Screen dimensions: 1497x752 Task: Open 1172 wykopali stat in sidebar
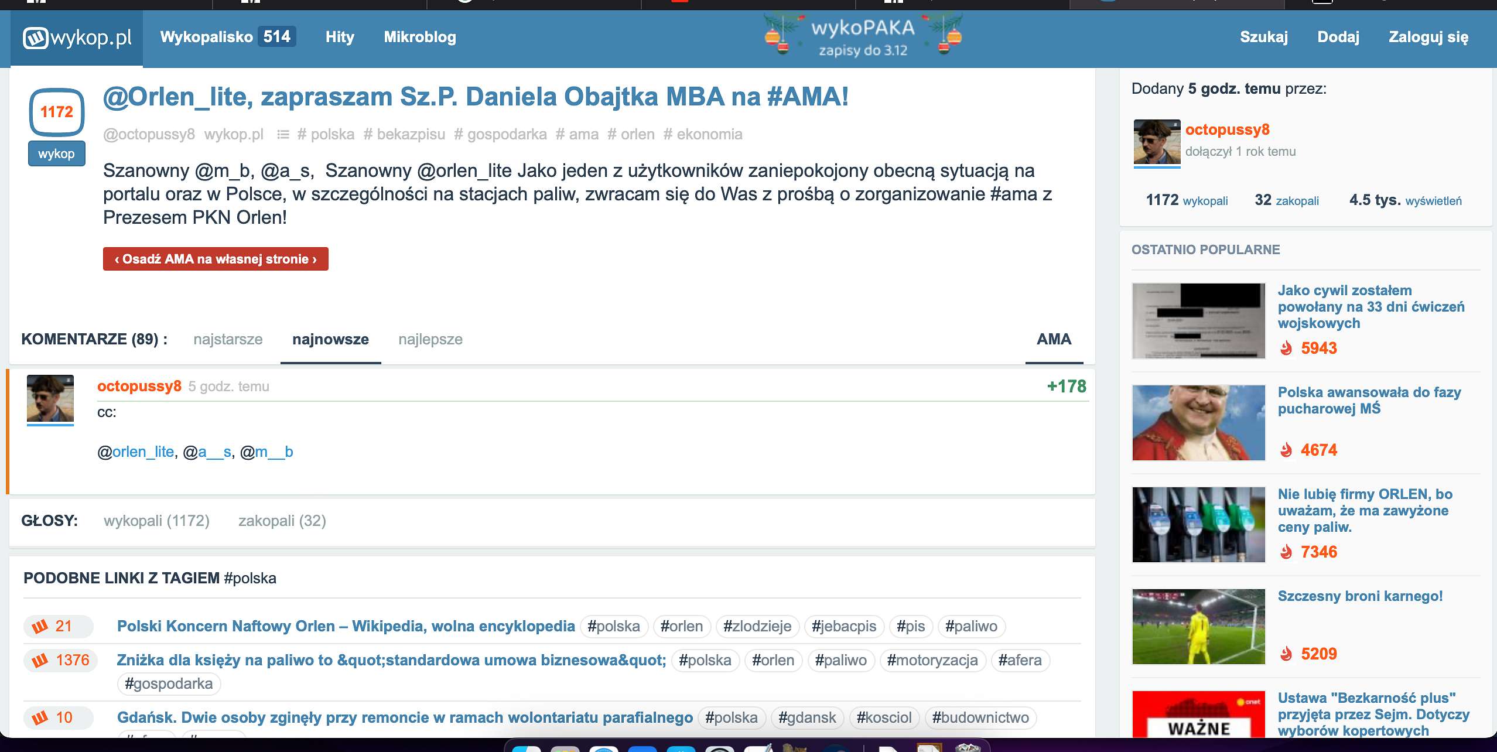click(1187, 200)
